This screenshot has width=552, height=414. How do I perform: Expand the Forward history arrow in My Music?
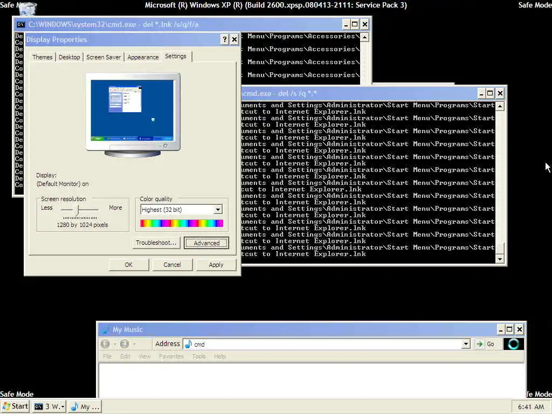coord(134,344)
